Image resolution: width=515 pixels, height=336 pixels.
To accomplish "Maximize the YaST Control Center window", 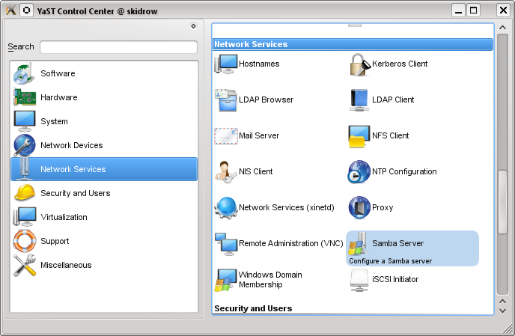I will [x=473, y=10].
